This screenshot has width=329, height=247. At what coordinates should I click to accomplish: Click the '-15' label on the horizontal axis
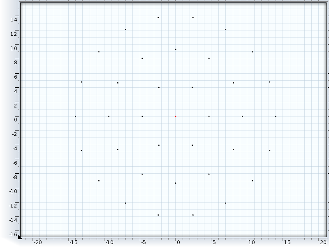click(x=74, y=242)
